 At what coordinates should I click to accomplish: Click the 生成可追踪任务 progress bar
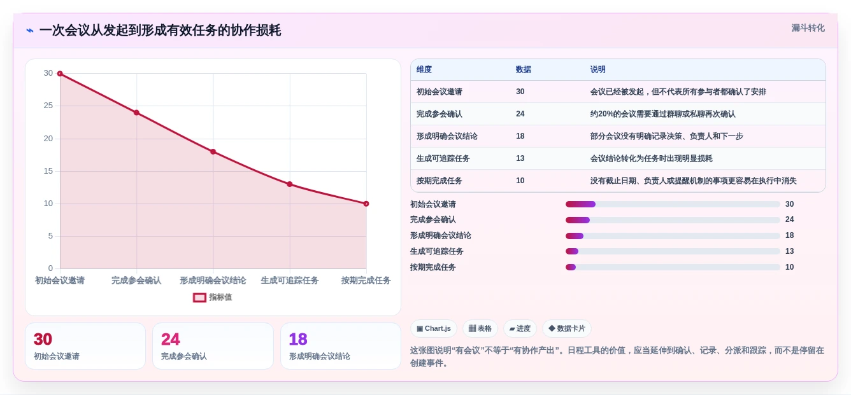[673, 251]
